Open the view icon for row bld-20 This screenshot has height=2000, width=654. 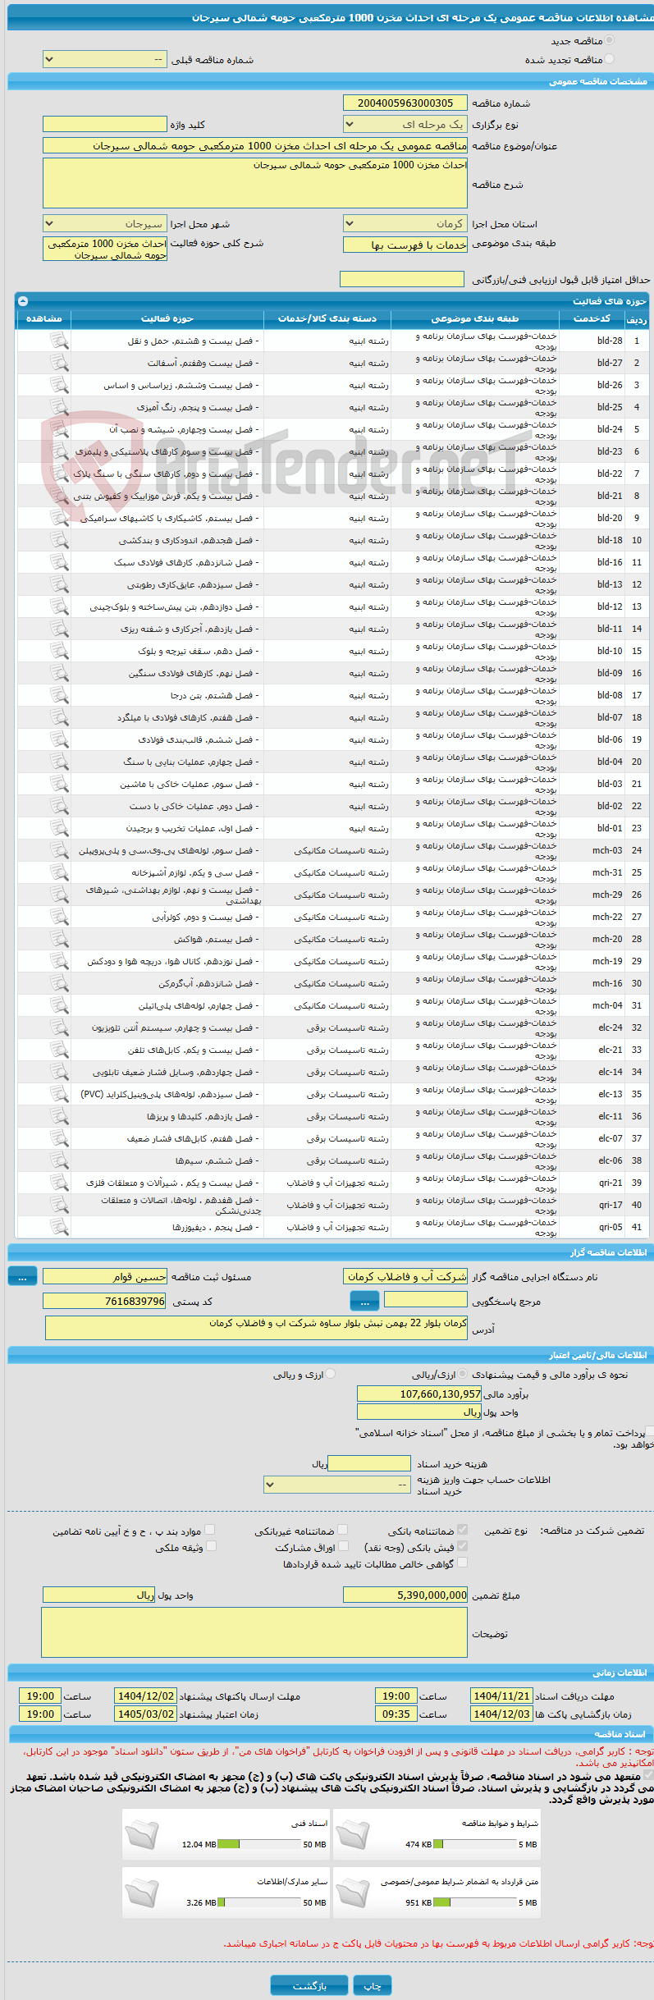(59, 518)
